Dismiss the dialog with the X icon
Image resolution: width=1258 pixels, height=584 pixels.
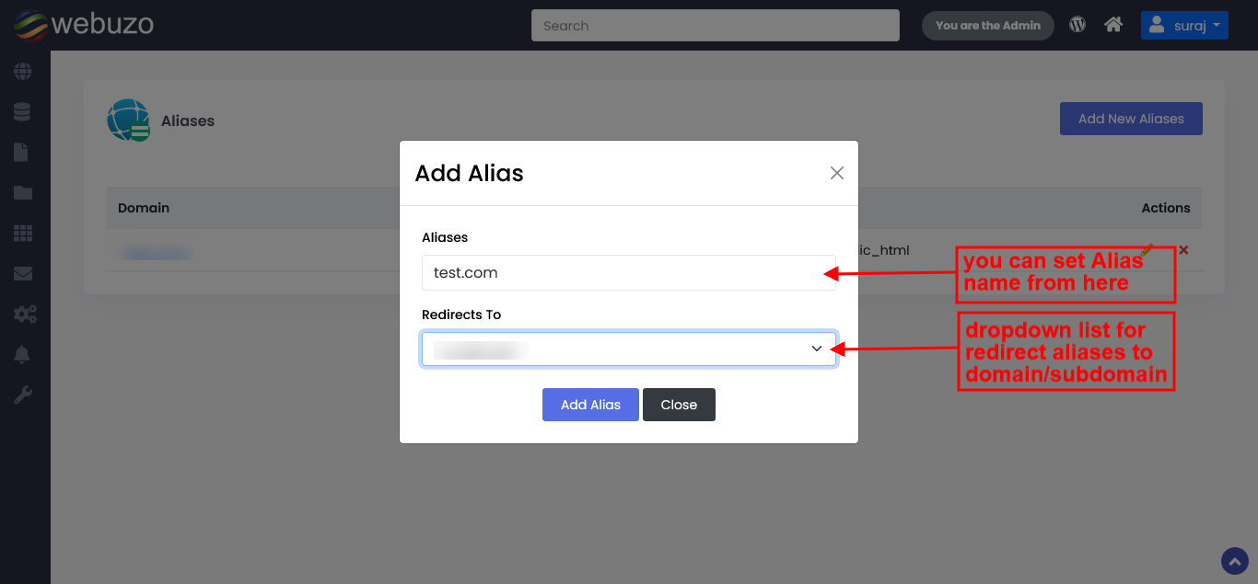pos(836,173)
